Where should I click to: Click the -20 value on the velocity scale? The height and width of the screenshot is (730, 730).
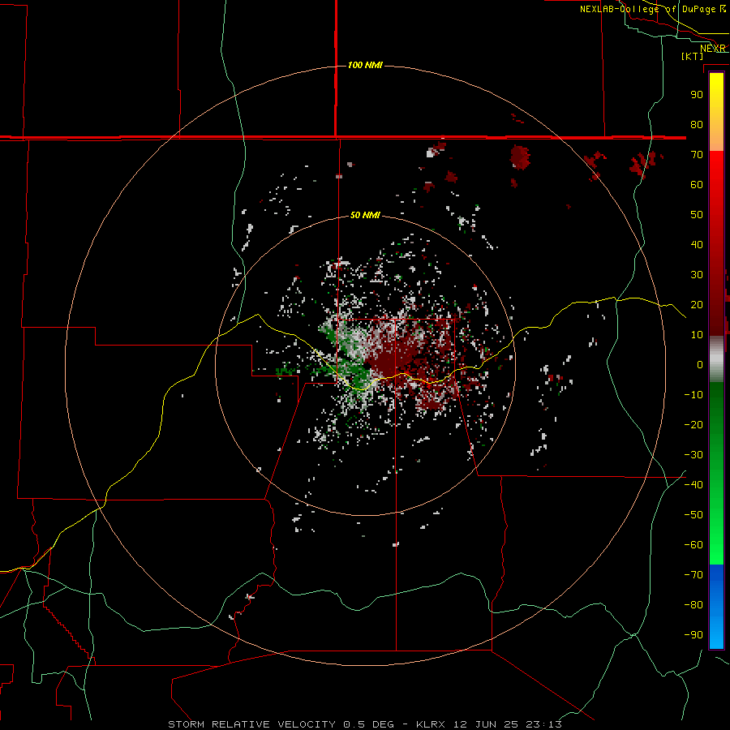coord(693,424)
